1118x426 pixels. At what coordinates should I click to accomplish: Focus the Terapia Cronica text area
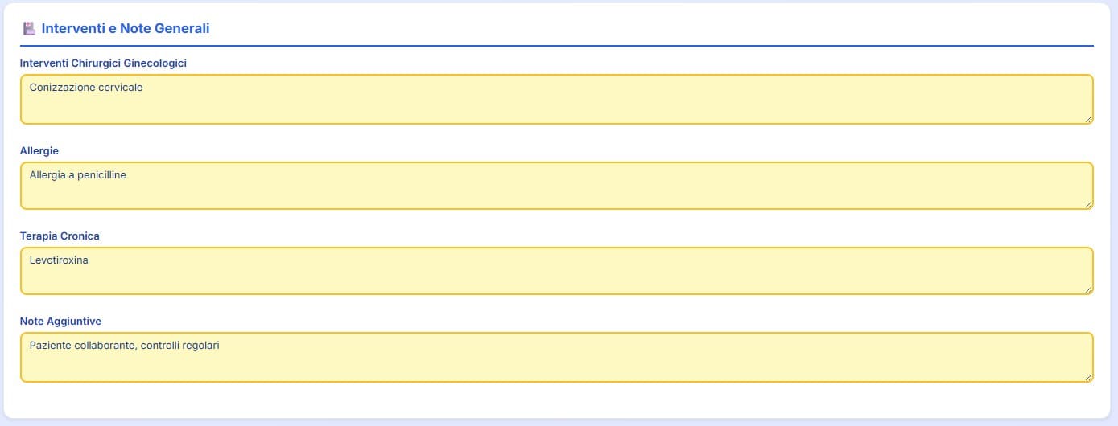[556, 278]
